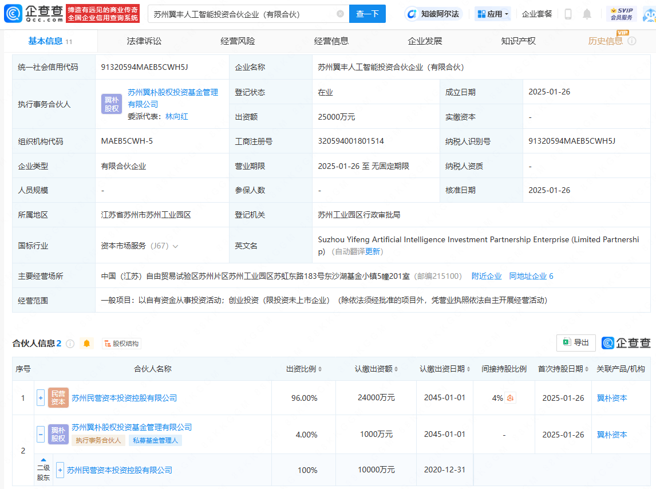Image resolution: width=656 pixels, height=489 pixels.
Task: Open 翼朴资本 link in row 1
Action: coord(612,398)
